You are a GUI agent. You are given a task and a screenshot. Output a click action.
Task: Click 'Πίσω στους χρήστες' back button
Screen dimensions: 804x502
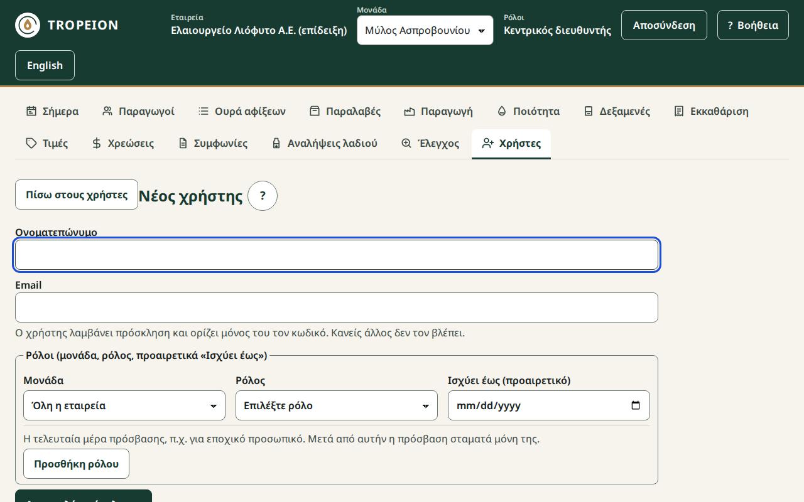click(77, 195)
